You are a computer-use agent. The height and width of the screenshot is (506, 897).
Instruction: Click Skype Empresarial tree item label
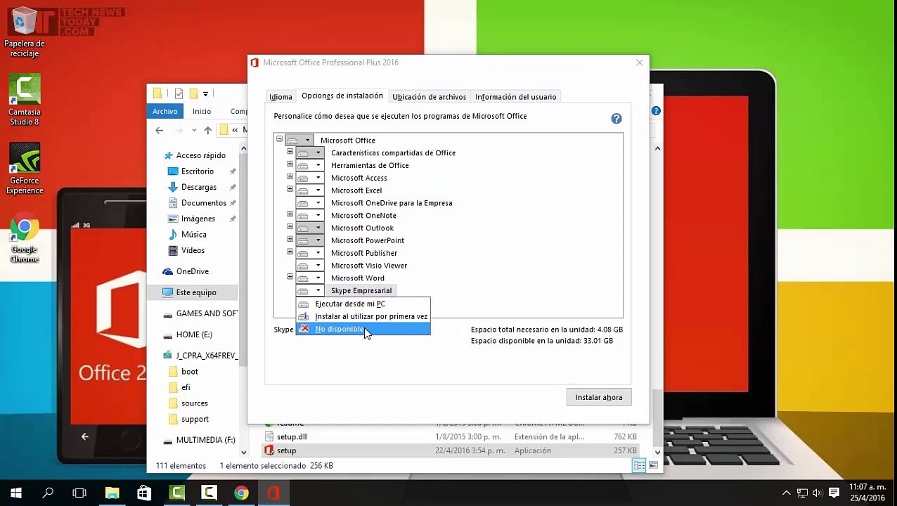tap(361, 290)
